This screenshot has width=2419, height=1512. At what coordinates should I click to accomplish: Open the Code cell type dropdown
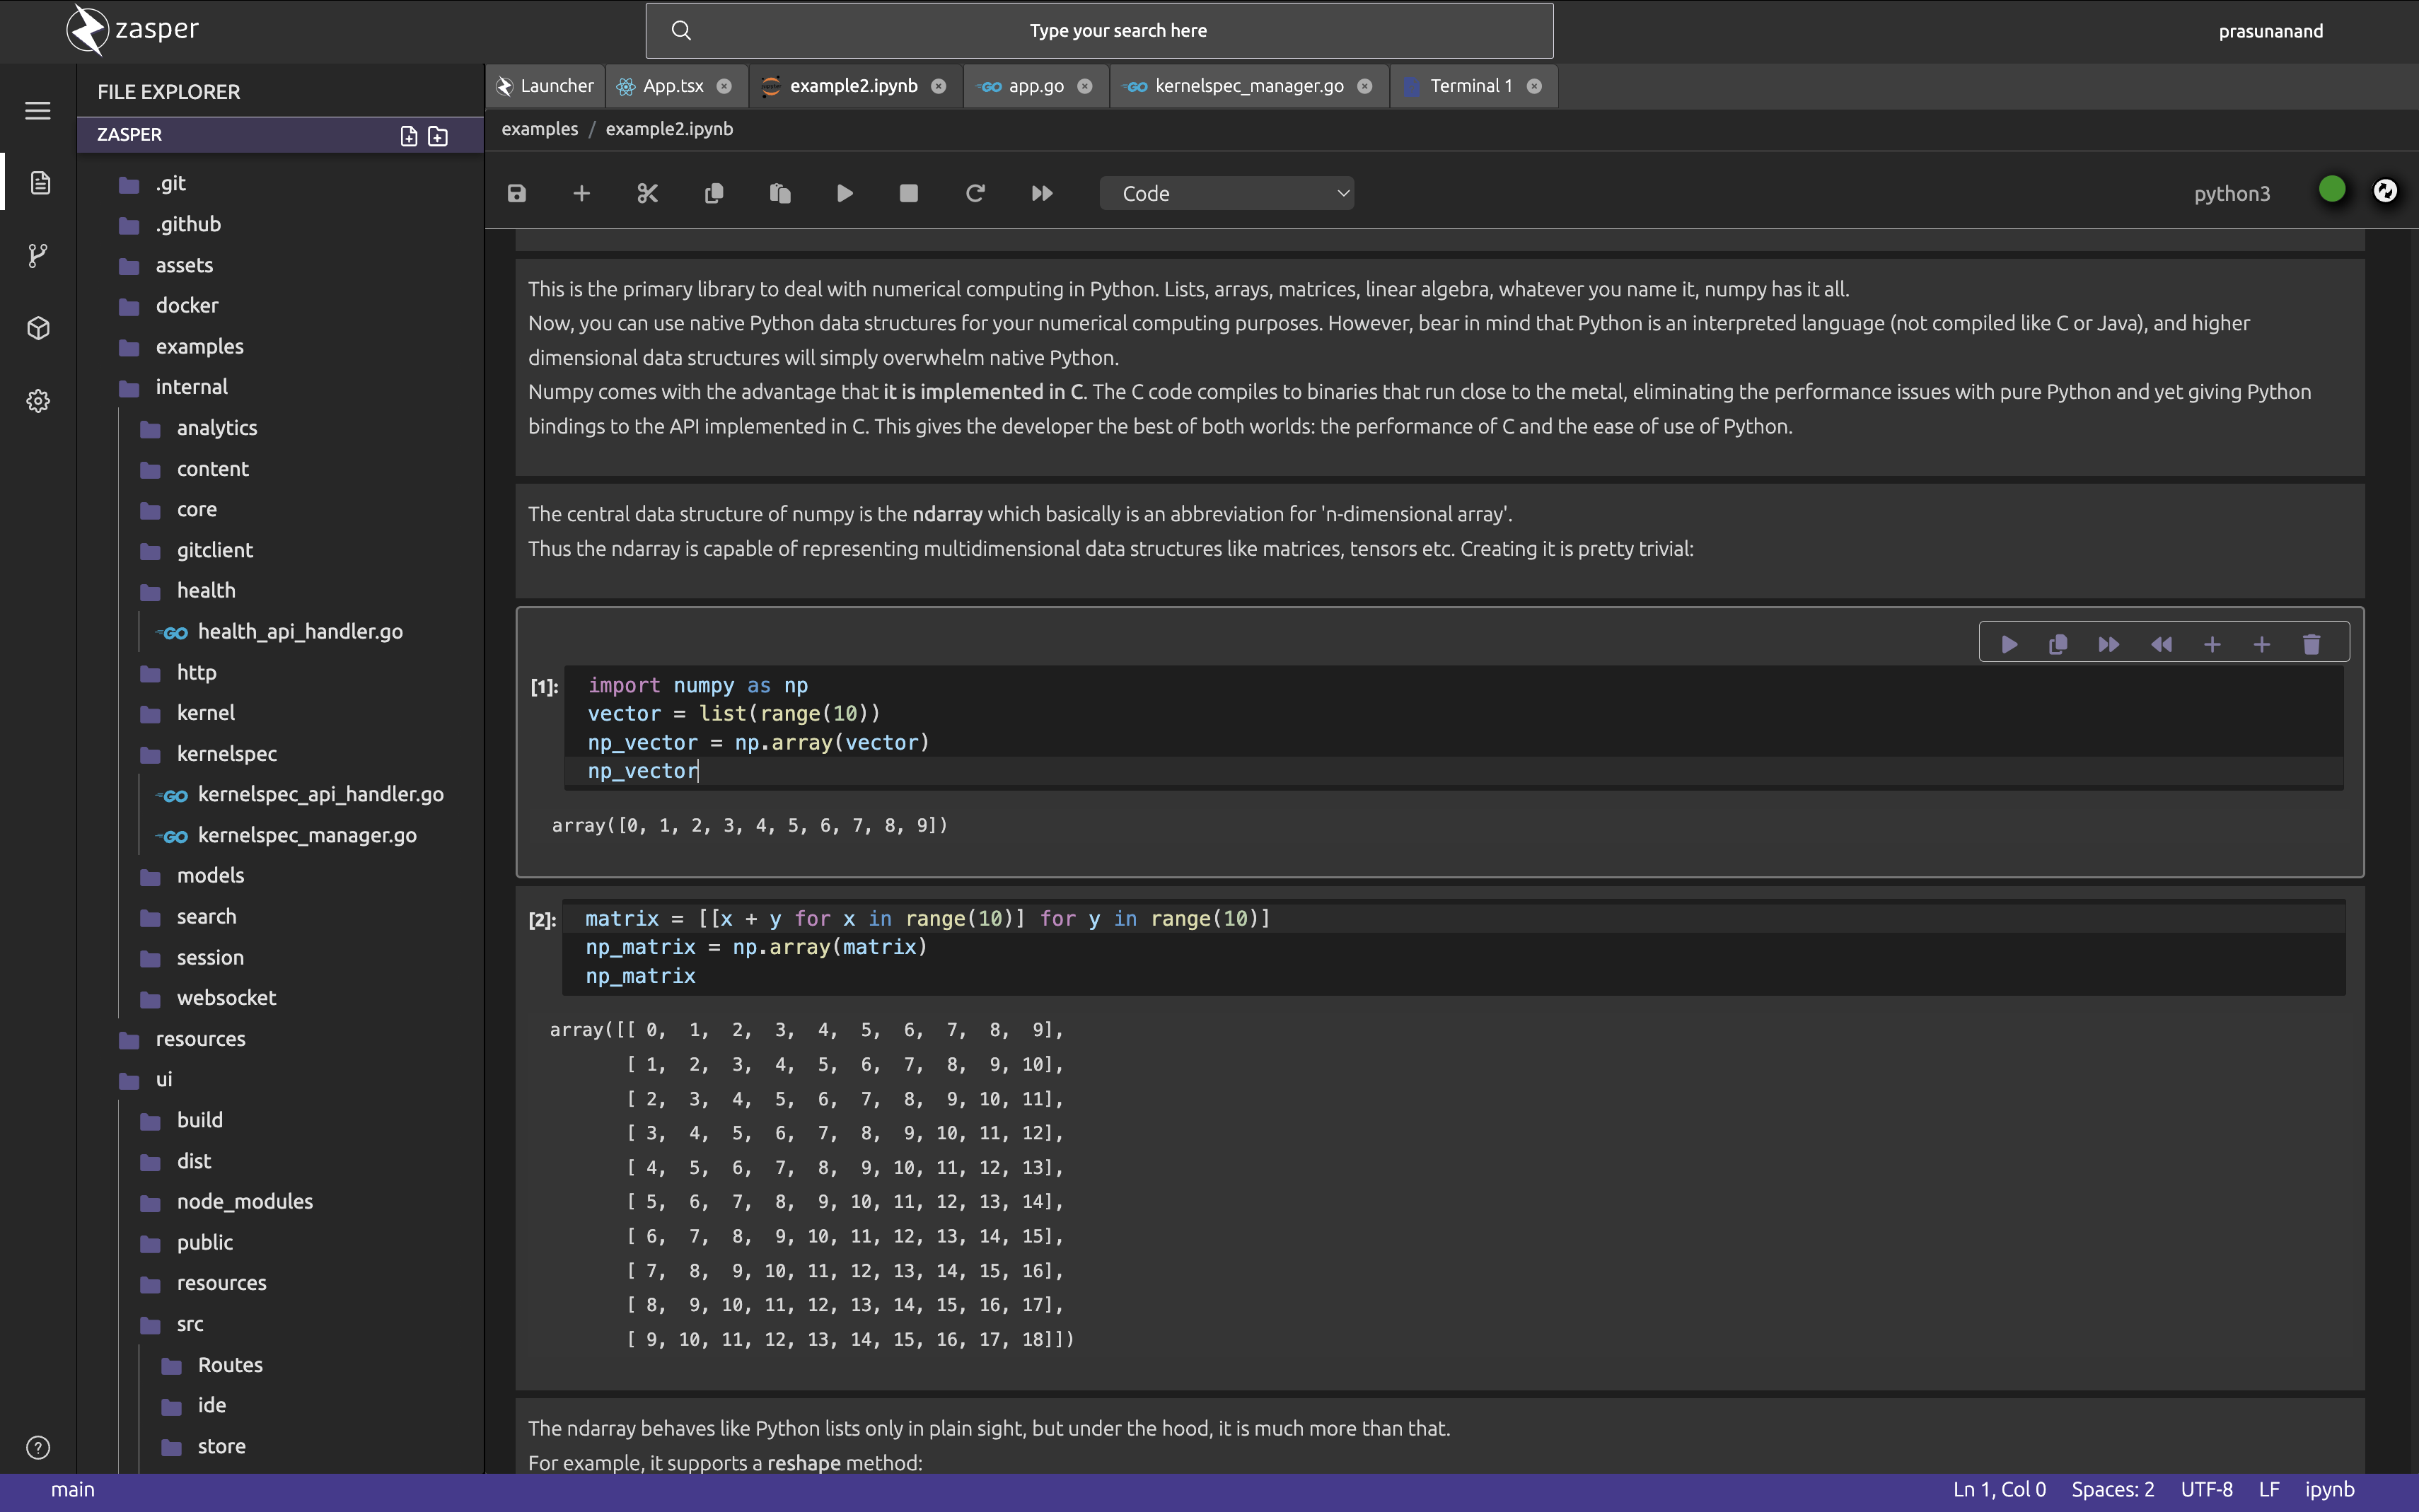pyautogui.click(x=1226, y=193)
